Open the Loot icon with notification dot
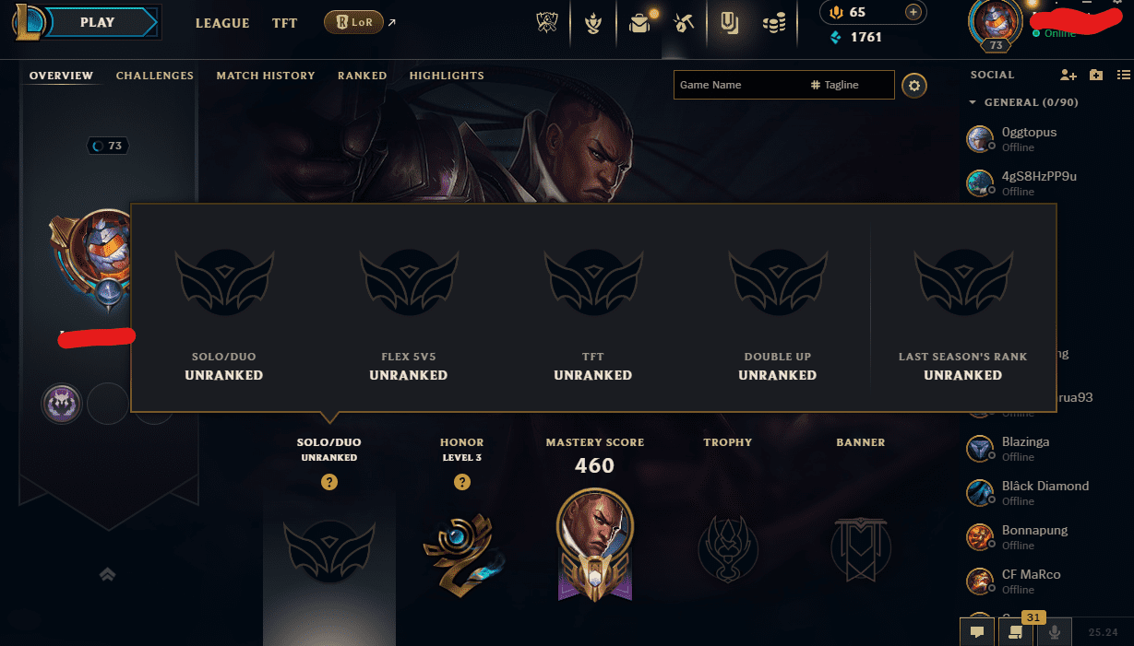The image size is (1134, 646). pos(640,23)
